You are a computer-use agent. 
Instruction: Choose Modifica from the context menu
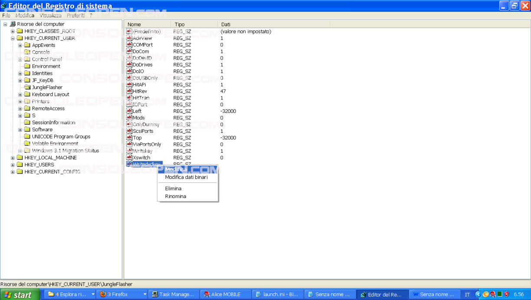click(176, 169)
